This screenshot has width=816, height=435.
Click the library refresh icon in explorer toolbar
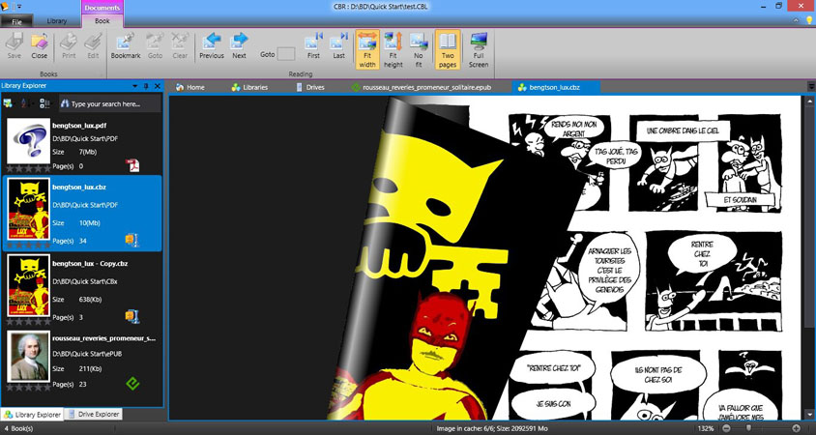(8, 103)
